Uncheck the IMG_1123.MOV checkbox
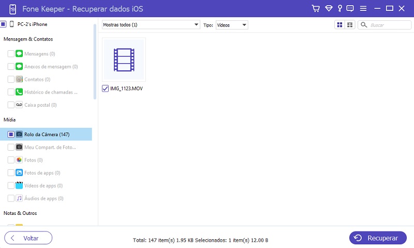 pos(105,89)
